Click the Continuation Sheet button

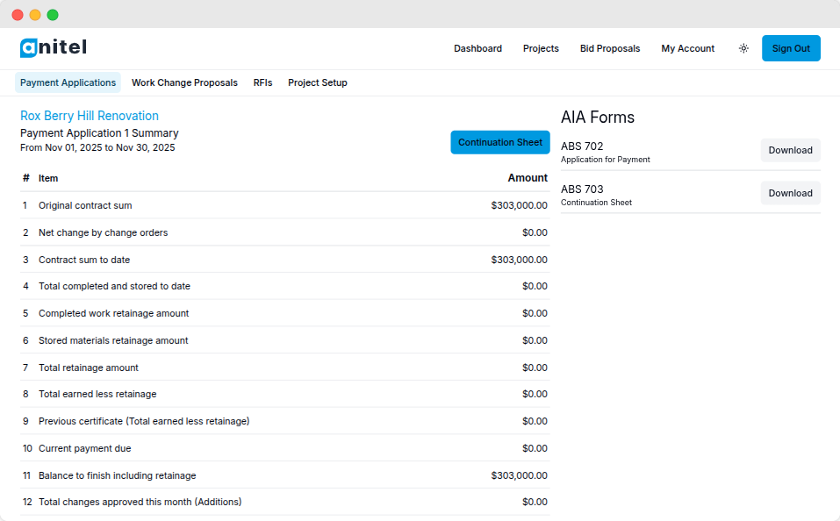pyautogui.click(x=500, y=141)
